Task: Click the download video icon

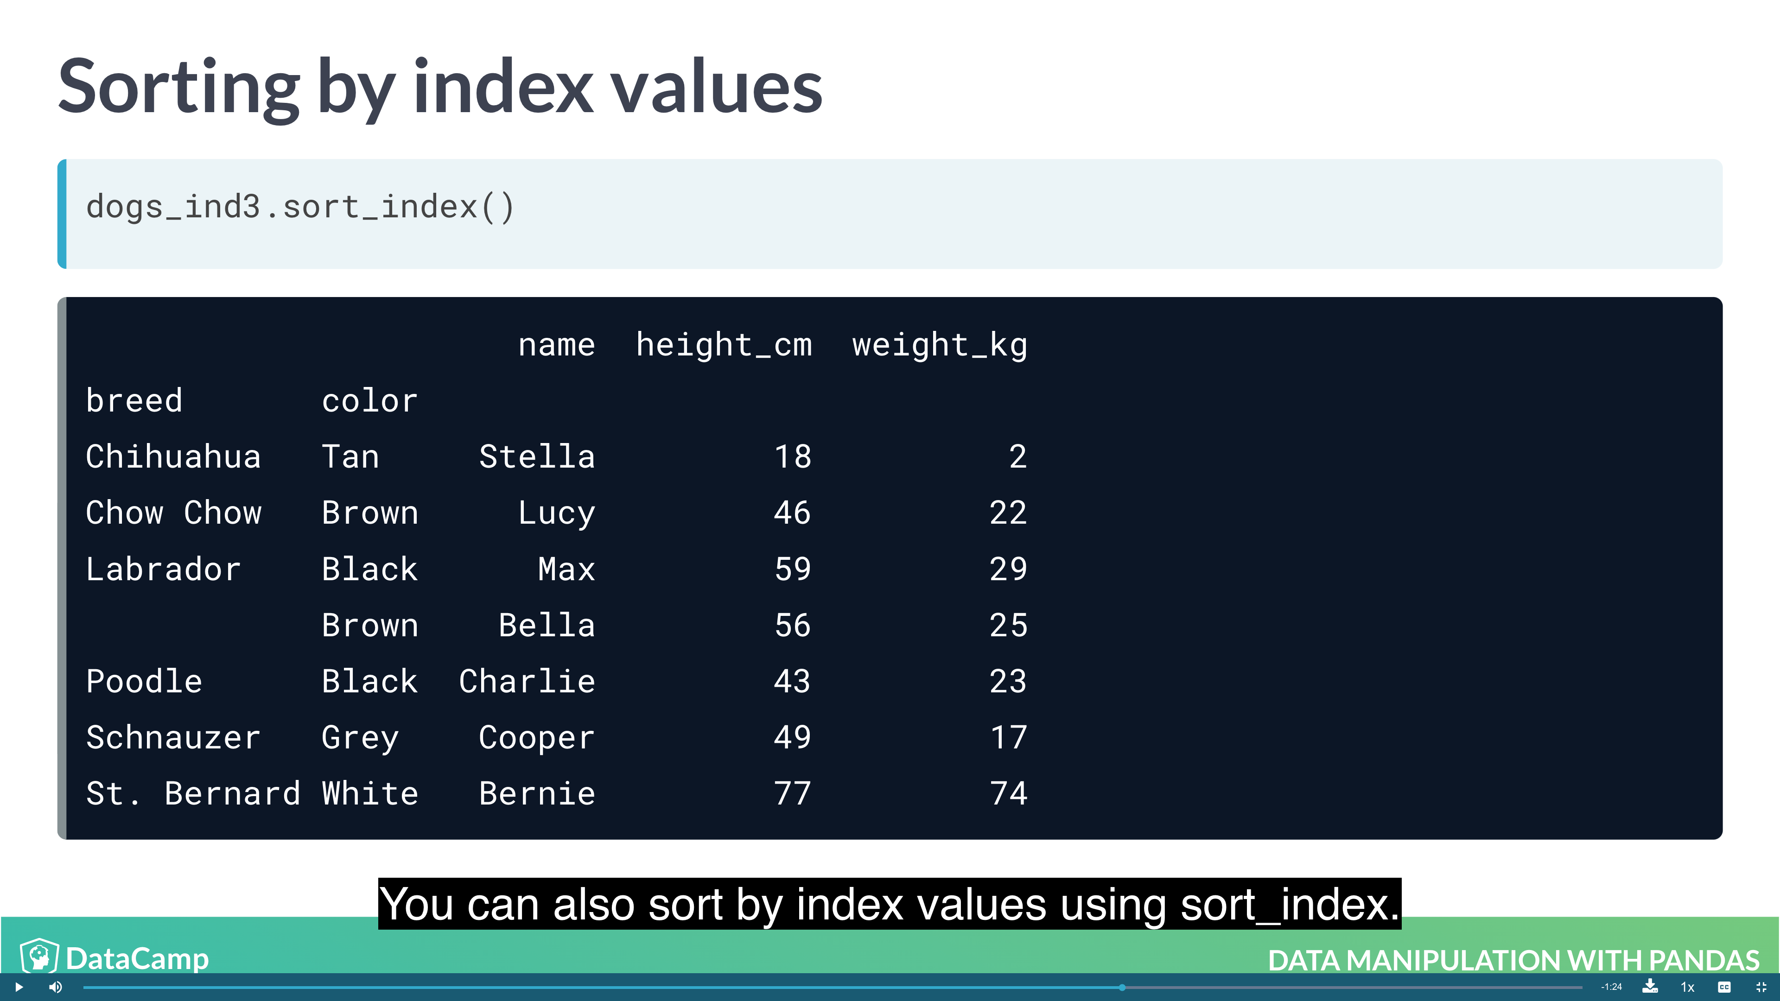Action: [1650, 986]
